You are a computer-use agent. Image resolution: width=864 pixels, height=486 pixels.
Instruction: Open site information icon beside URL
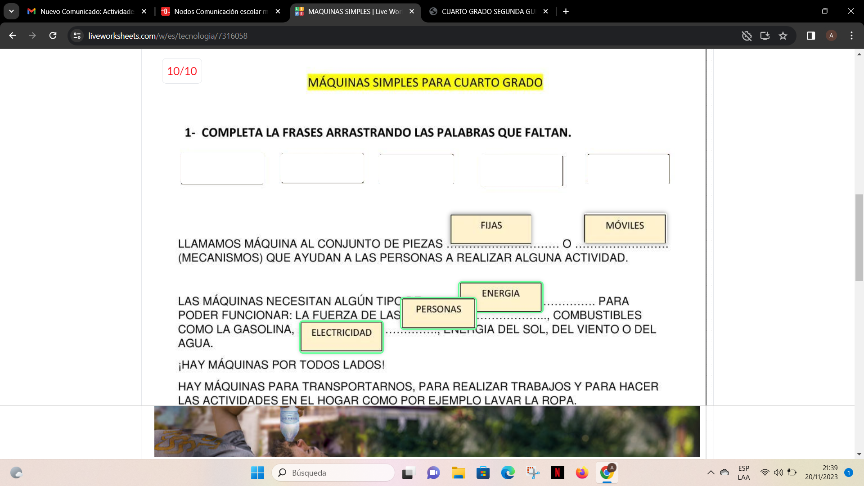point(77,36)
